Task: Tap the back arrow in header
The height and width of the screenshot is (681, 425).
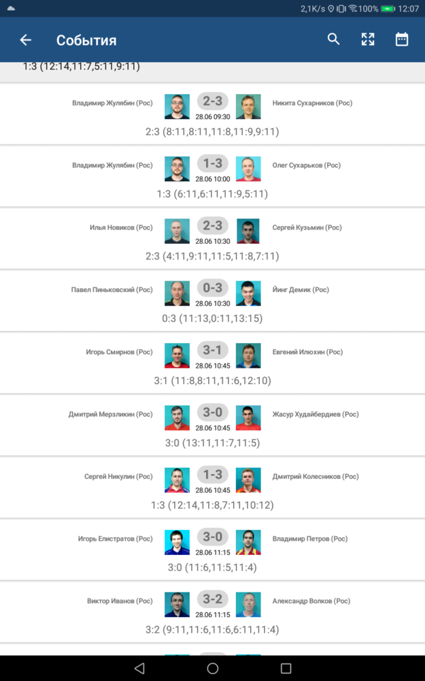Action: pos(26,40)
